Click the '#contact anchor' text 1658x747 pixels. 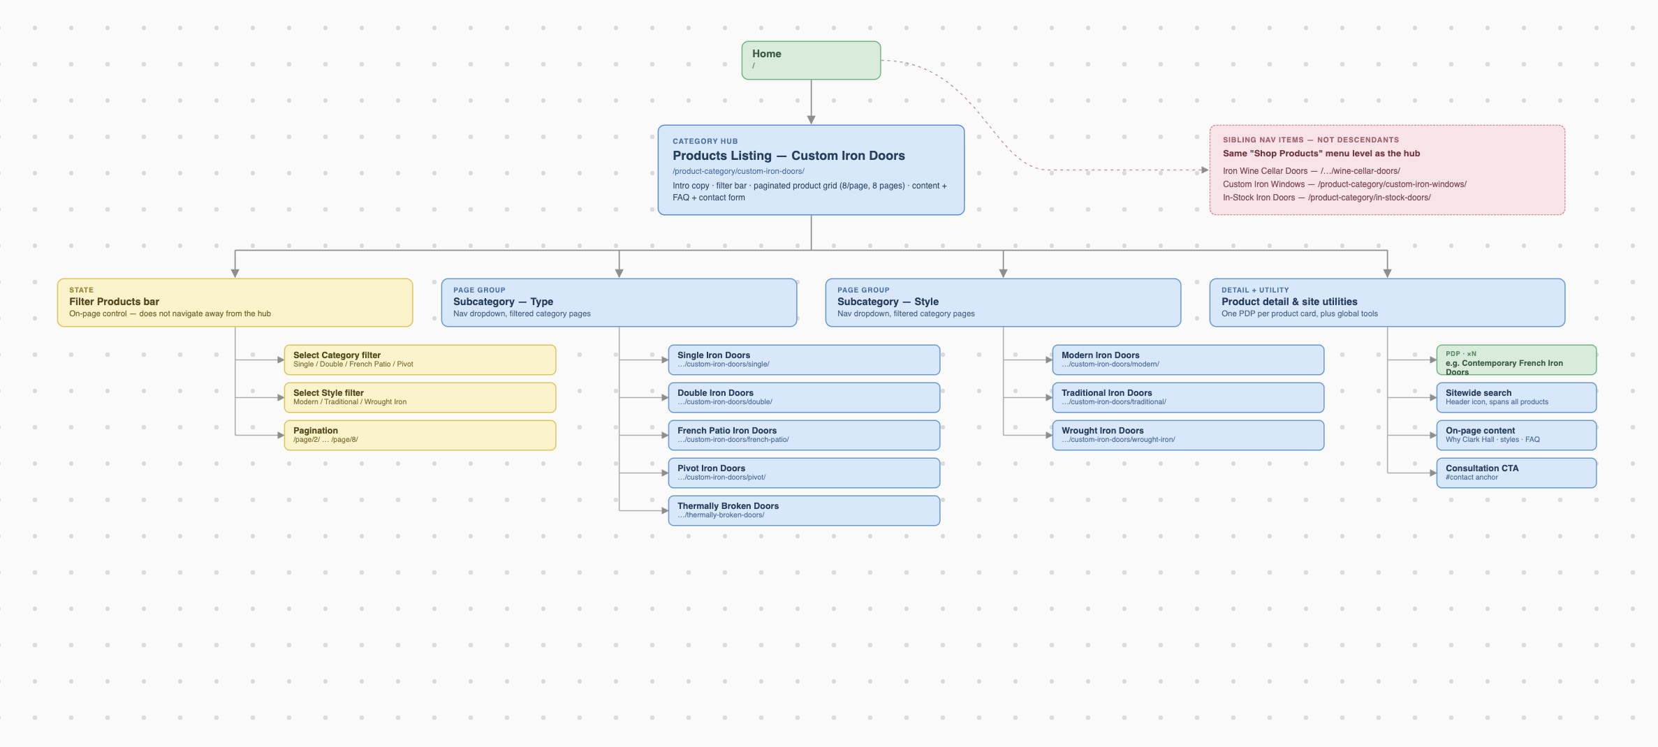pos(1472,478)
